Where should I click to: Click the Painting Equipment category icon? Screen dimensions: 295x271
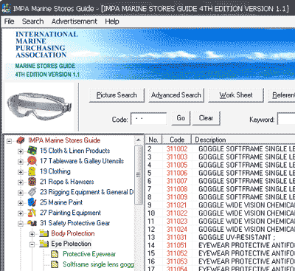[x=32, y=213]
